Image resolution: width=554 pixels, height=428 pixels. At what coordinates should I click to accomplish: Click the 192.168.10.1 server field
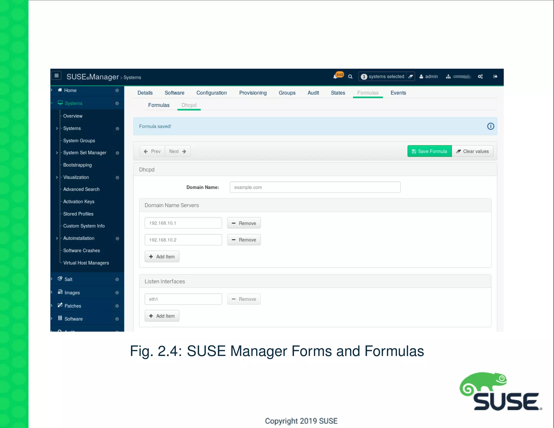click(x=183, y=223)
